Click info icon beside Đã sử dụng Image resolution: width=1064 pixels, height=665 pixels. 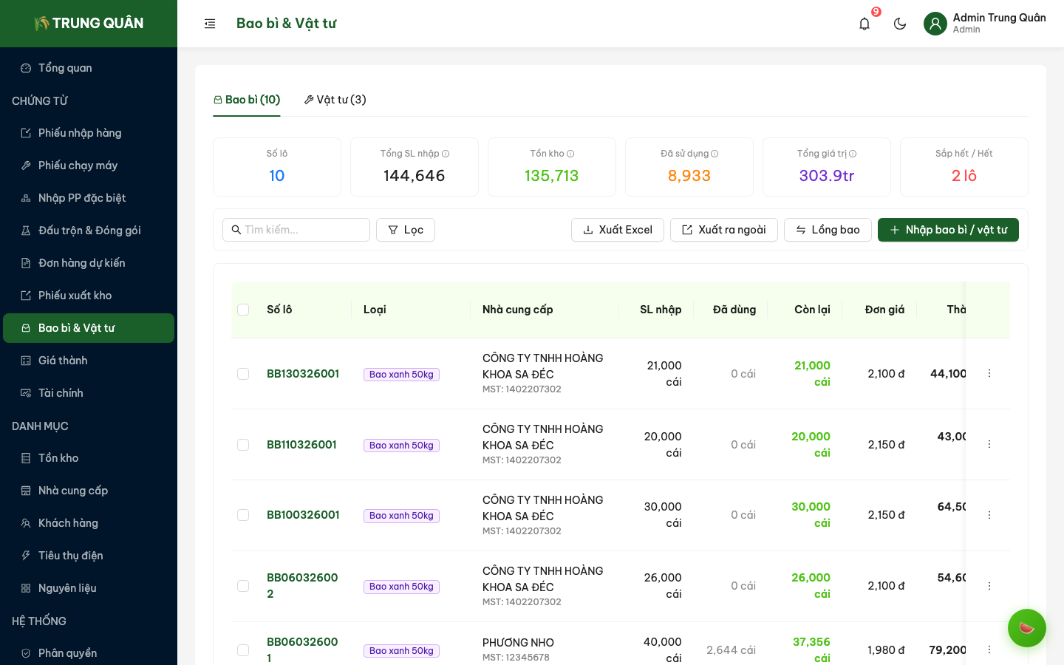pos(715,154)
